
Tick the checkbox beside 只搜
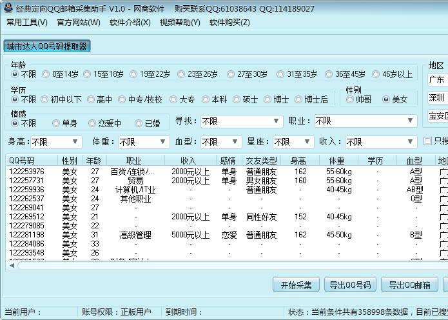(427, 141)
